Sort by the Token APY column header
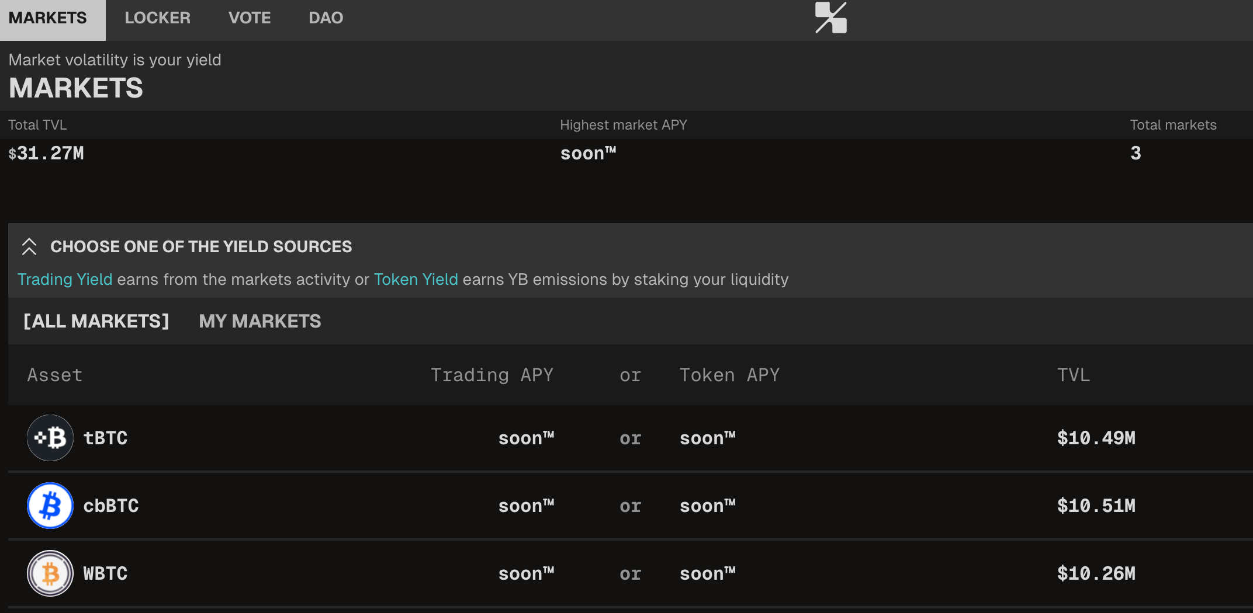This screenshot has height=613, width=1253. (729, 375)
